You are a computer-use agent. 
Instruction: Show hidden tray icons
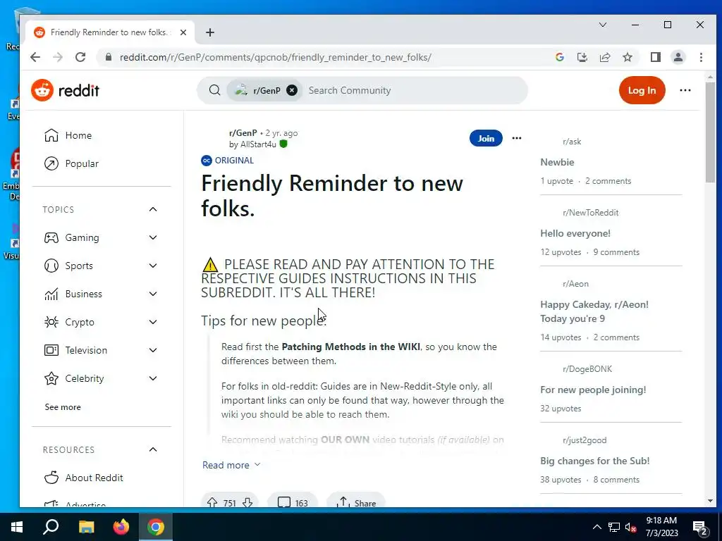pos(596,527)
